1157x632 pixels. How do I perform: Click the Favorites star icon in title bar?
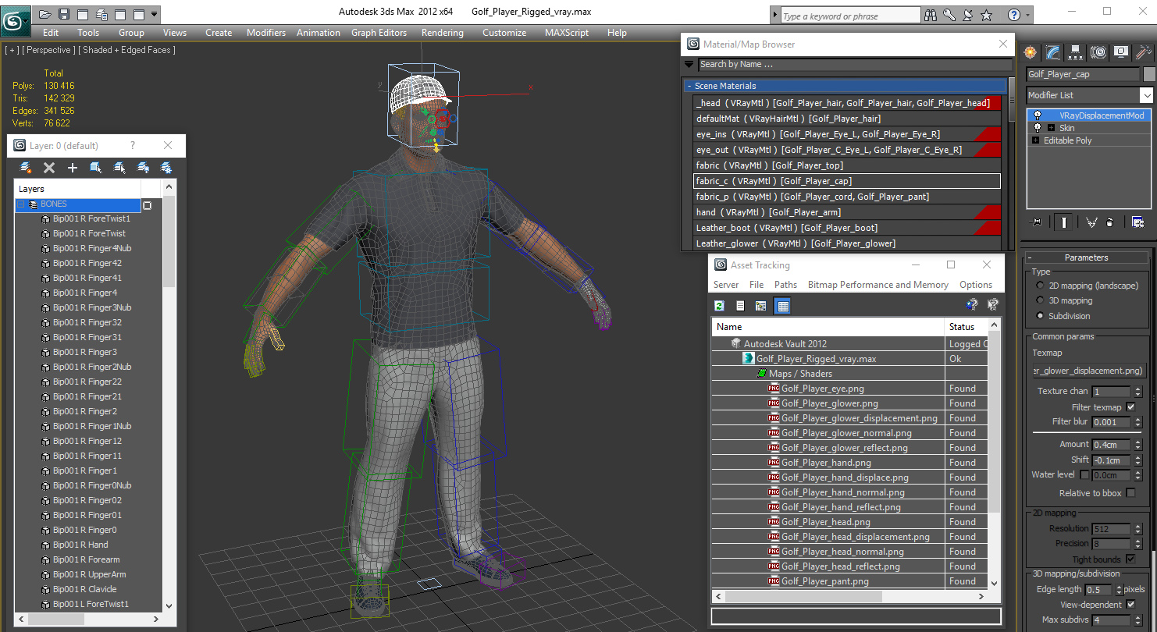pyautogui.click(x=987, y=15)
